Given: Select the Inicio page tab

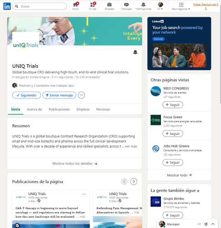Looking at the screenshot, I should [x=15, y=109].
